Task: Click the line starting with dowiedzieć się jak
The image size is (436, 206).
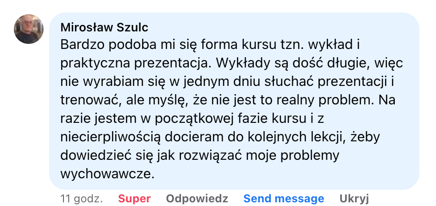Action: (199, 156)
